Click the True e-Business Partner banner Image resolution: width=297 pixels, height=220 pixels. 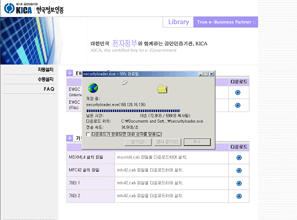226,22
